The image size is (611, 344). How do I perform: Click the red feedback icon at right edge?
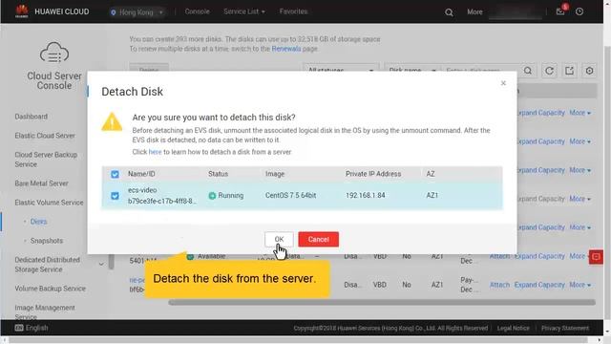(596, 257)
